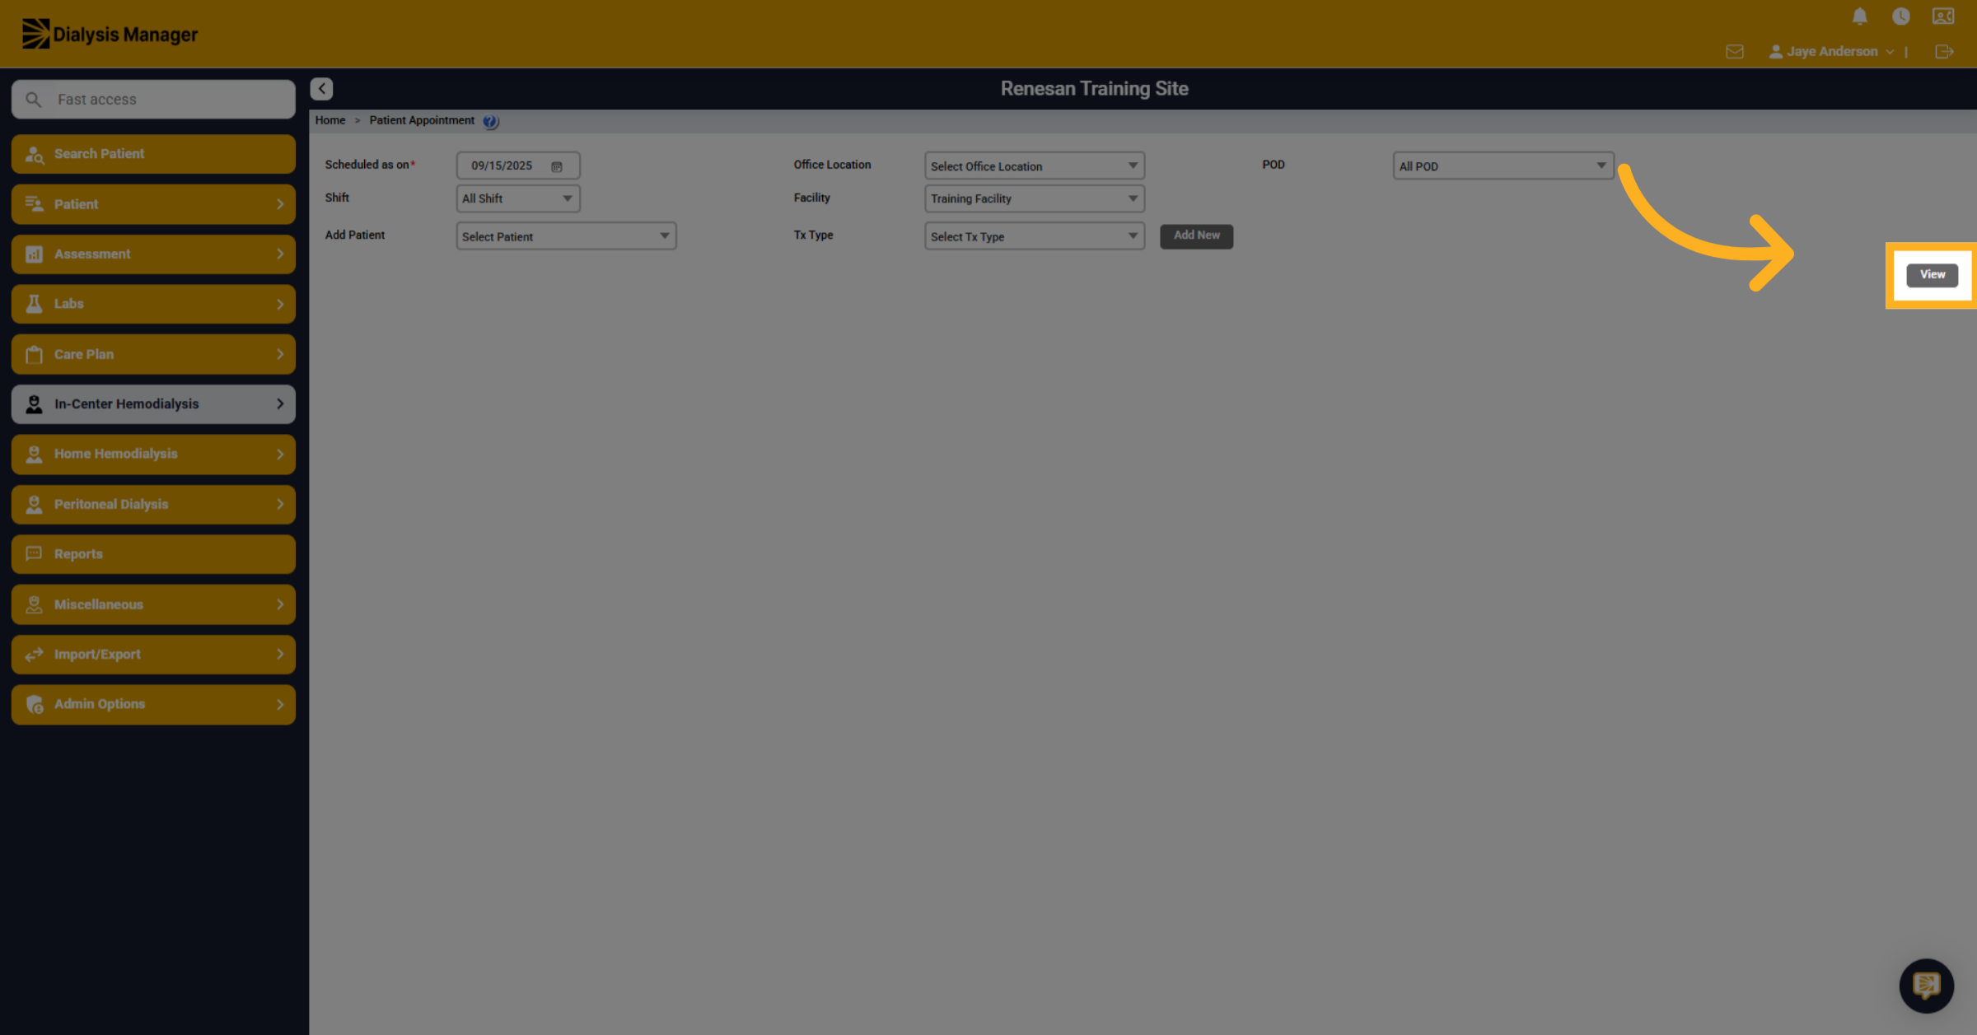Viewport: 1977px width, 1035px height.
Task: Expand the Labs menu
Action: click(153, 304)
